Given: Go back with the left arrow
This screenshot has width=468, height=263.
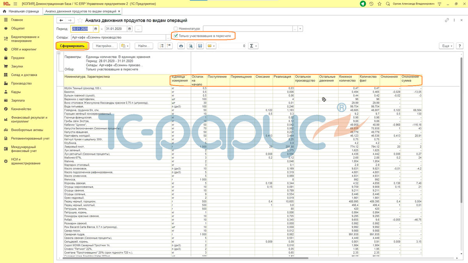Looking at the screenshot, I should [61, 20].
